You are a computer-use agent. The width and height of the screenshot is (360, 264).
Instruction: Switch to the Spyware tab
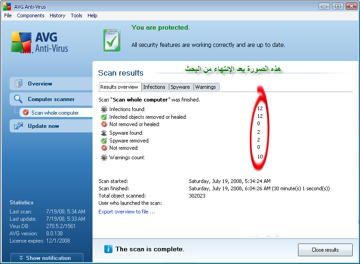point(180,87)
